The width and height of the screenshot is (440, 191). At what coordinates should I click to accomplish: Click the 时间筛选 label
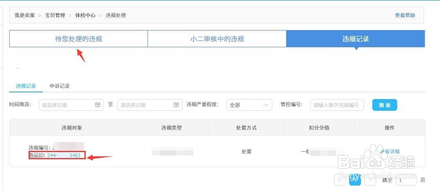20,104
